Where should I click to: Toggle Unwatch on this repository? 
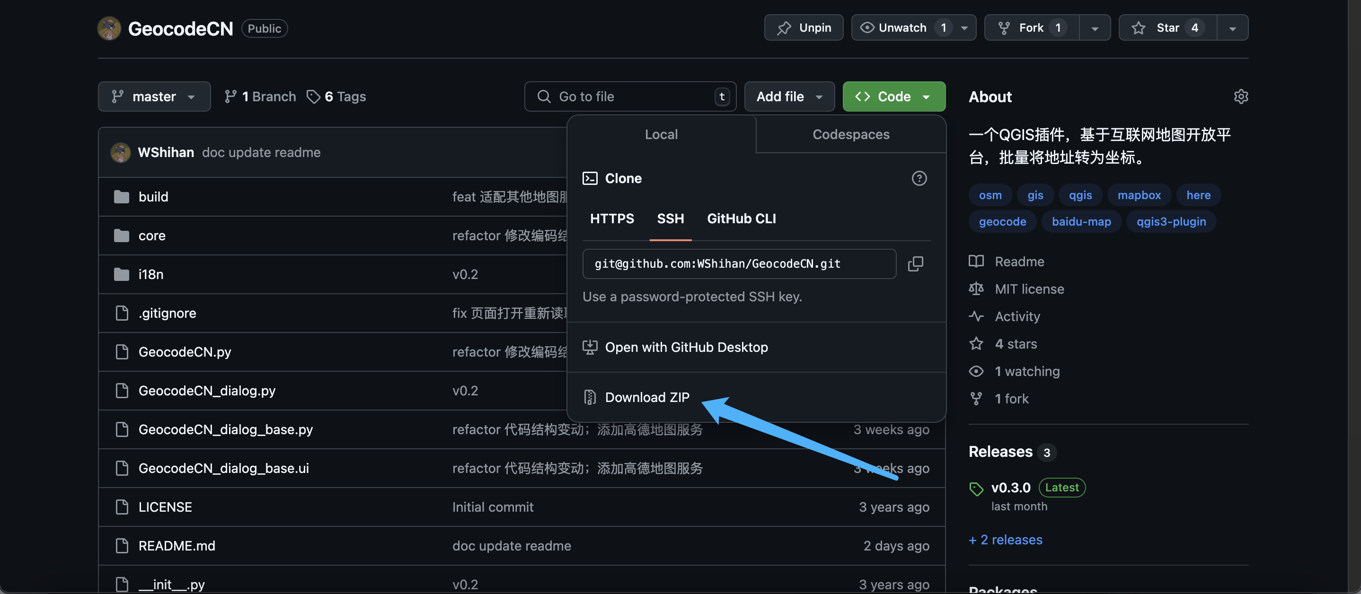pyautogui.click(x=902, y=28)
